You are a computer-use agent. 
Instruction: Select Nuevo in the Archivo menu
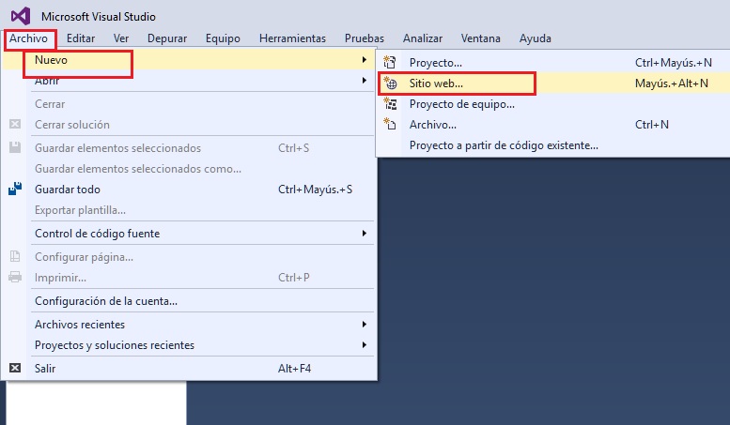(189, 59)
